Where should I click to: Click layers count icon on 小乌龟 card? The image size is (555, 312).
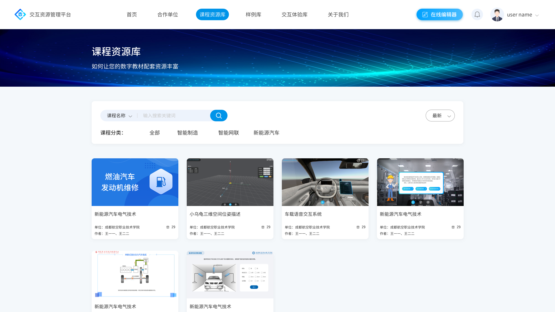point(263,227)
